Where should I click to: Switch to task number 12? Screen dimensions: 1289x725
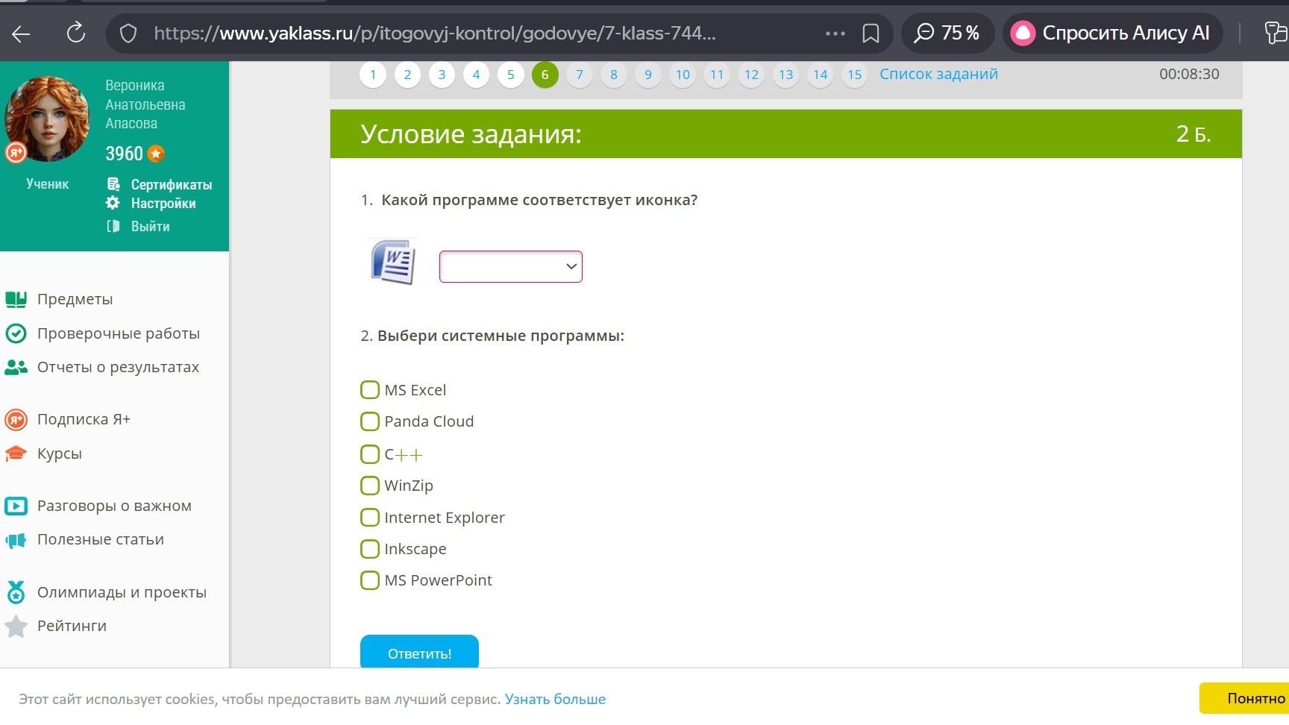(x=751, y=75)
